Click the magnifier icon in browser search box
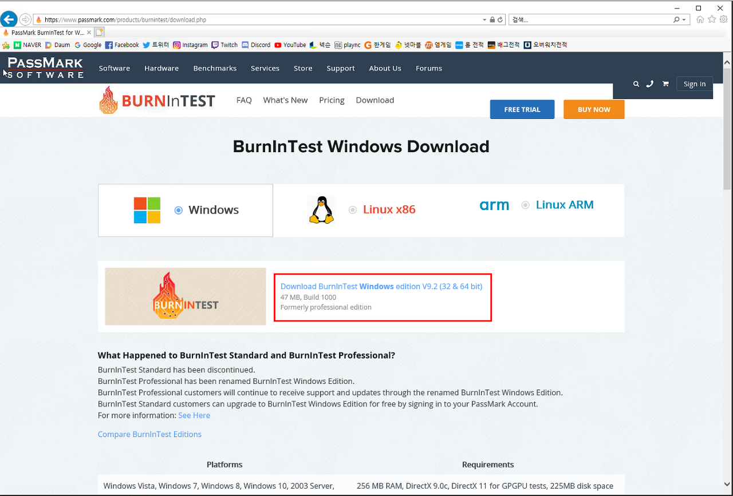The height and width of the screenshot is (496, 733). (677, 19)
